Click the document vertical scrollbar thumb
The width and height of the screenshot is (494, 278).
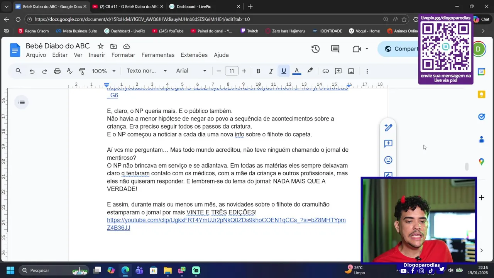pos(467,167)
